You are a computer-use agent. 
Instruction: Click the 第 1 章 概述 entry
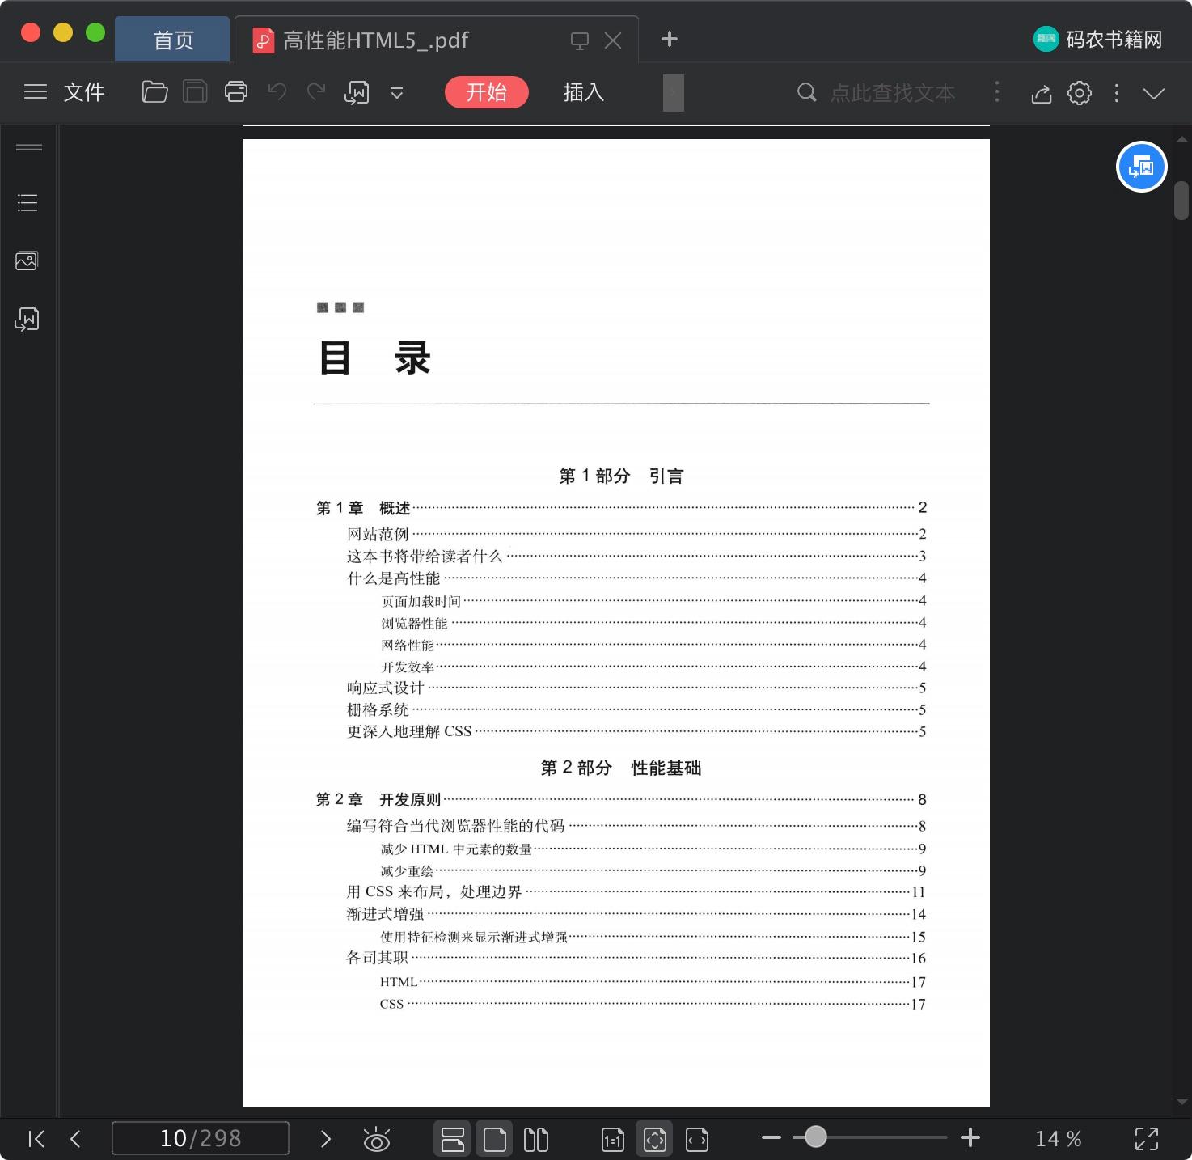click(x=621, y=508)
